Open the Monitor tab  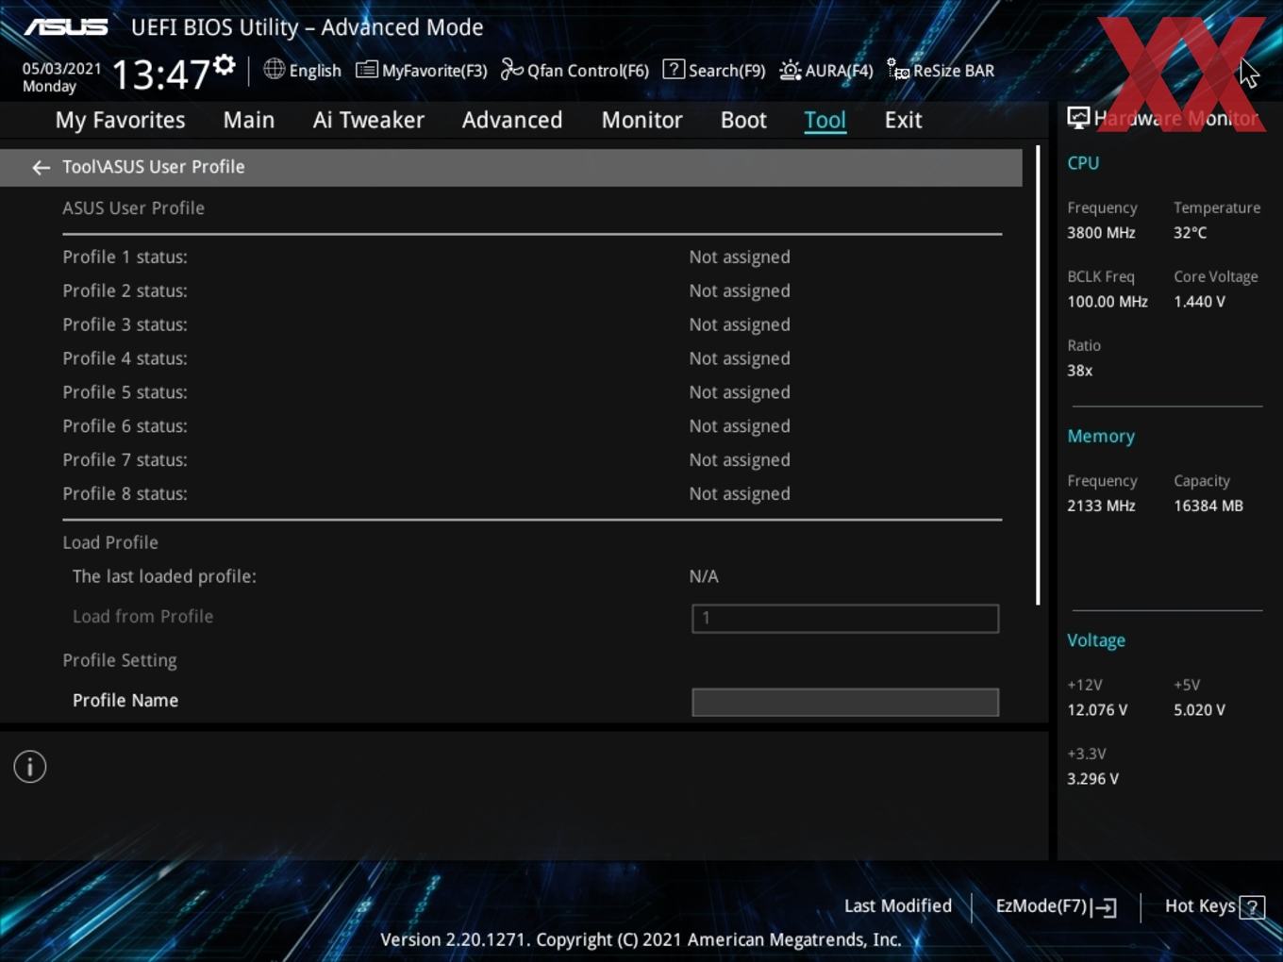[x=642, y=120]
